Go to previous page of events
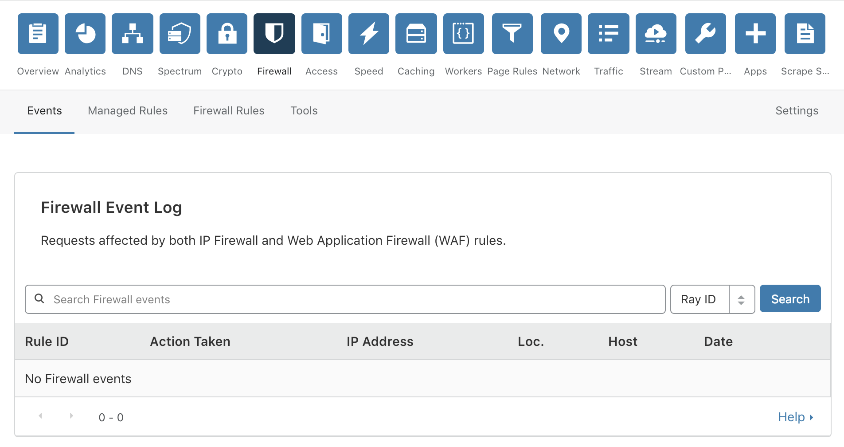Screen dimensions: 844x447 coord(40,416)
